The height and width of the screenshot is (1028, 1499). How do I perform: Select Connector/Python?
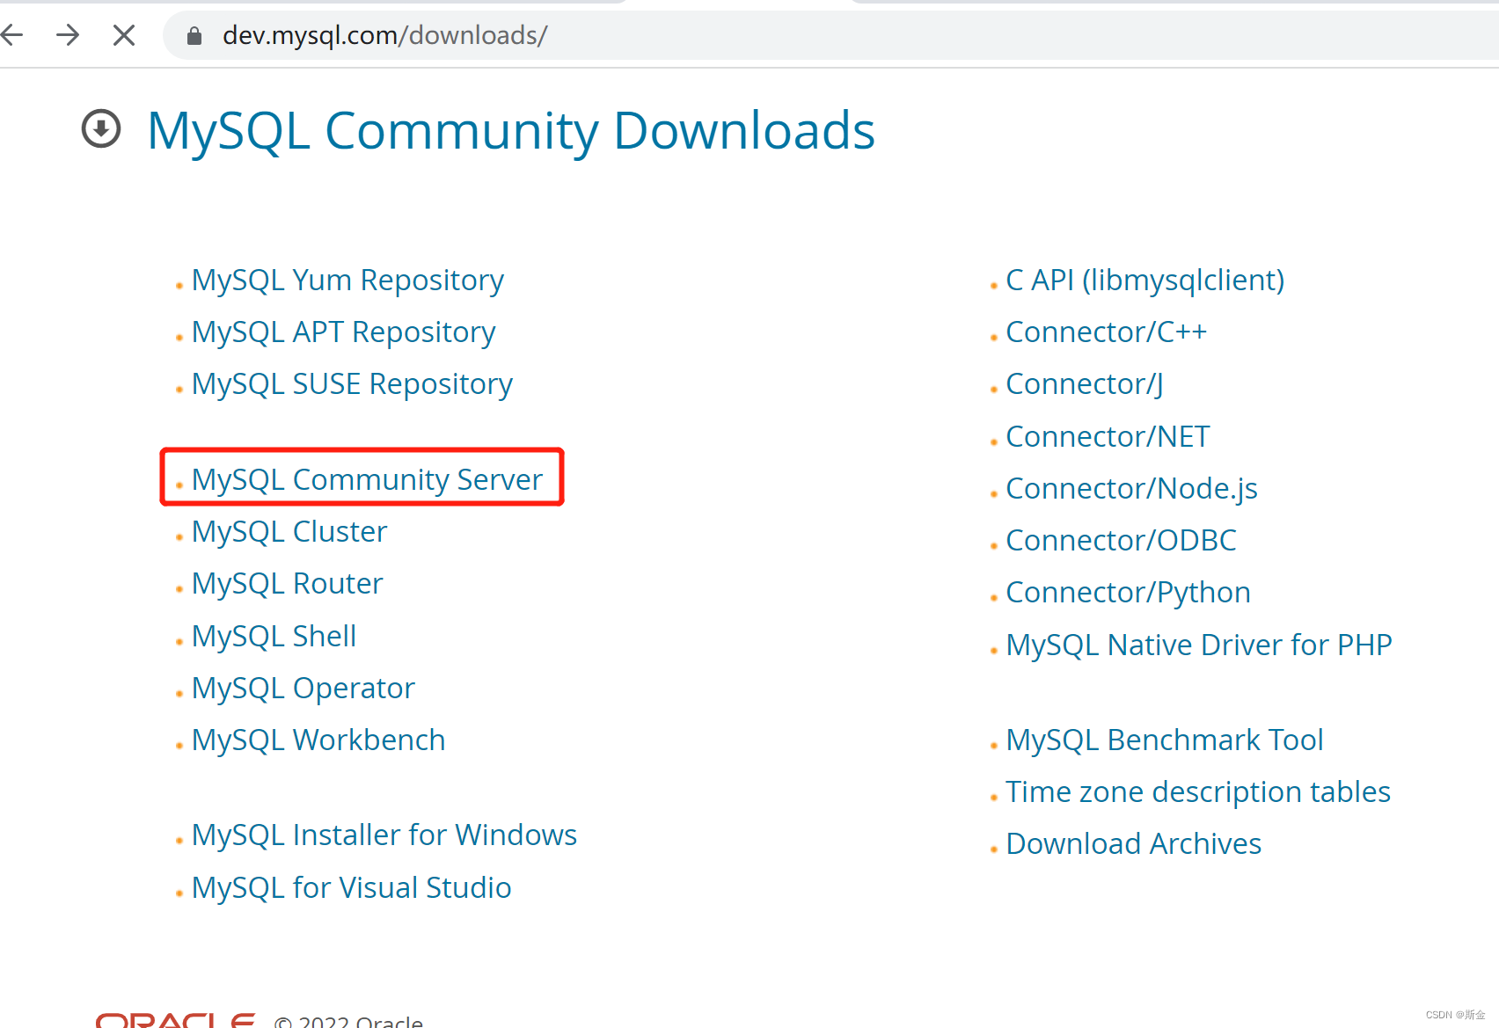(1128, 592)
